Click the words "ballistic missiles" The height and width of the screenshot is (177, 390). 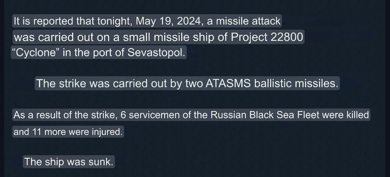[296, 84]
